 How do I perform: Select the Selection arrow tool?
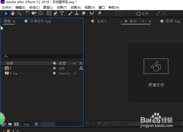tap(6, 14)
